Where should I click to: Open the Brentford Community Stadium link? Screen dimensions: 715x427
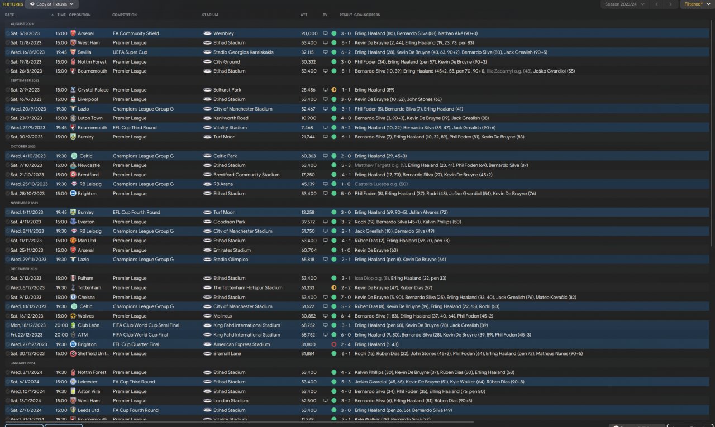pos(246,175)
